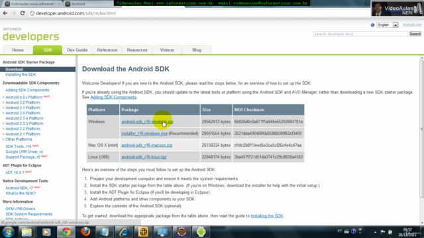Go to the Resources tab
The width and height of the screenshot is (424, 238).
point(137,50)
